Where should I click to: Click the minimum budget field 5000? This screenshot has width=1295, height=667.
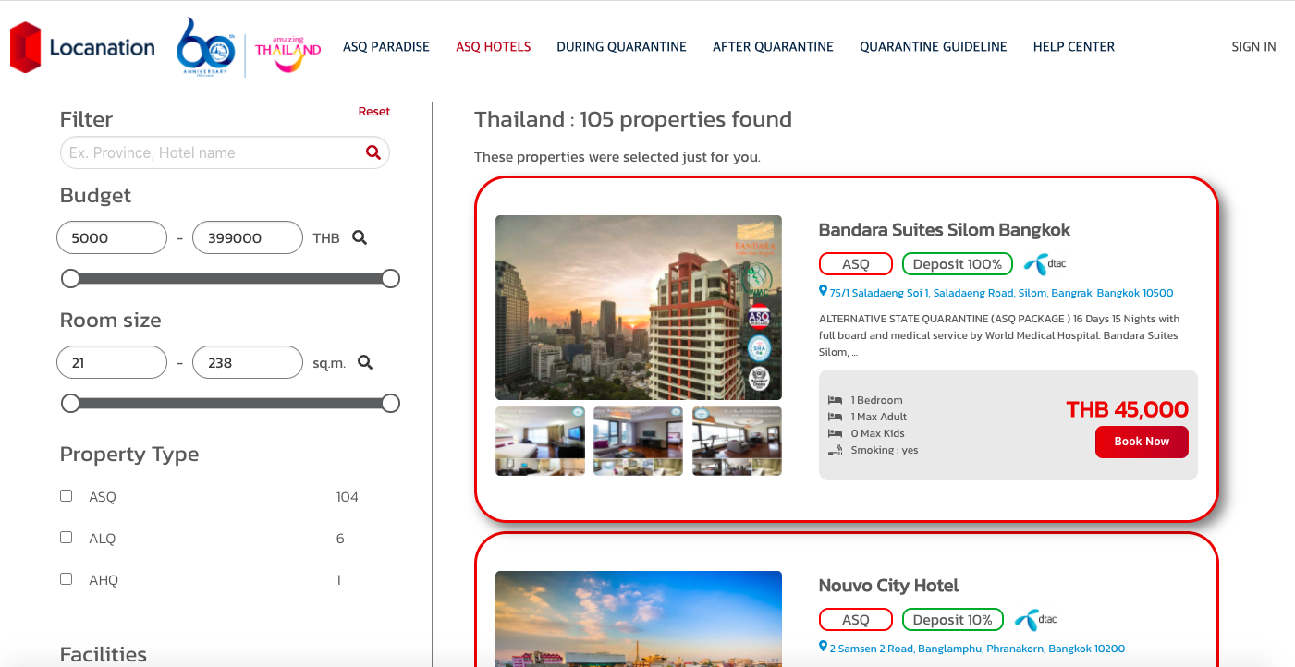112,237
